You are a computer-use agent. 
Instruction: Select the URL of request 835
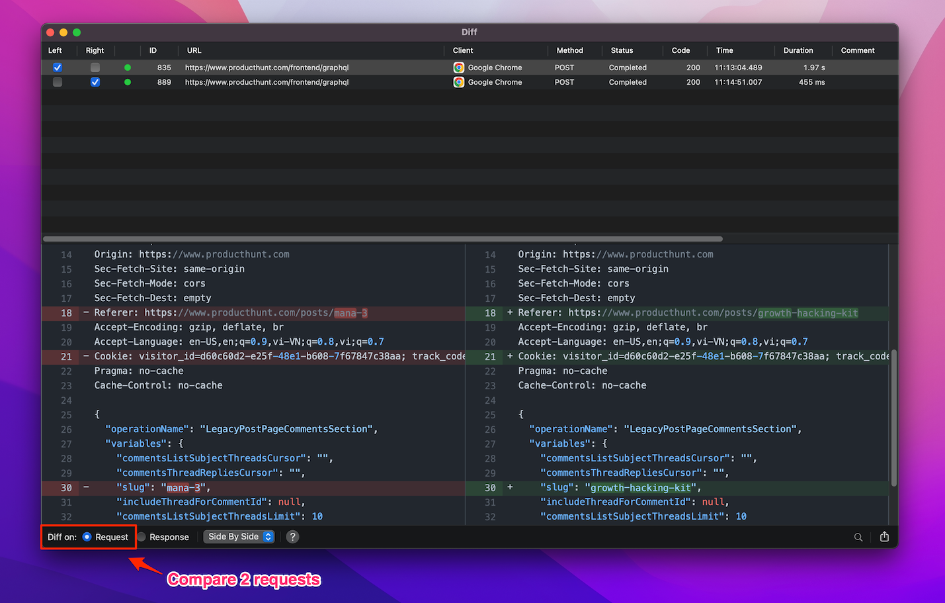267,68
